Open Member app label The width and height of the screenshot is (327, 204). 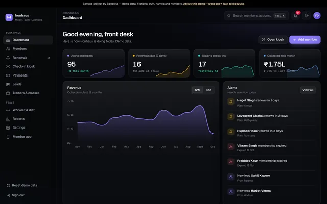pos(22,137)
